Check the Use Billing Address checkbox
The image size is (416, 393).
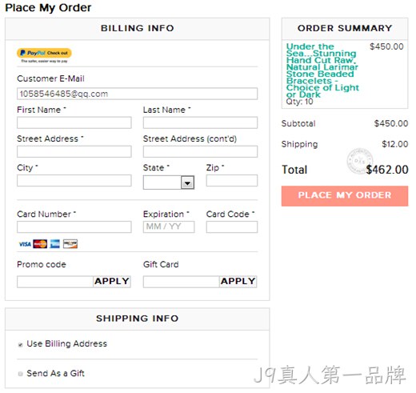[21, 344]
